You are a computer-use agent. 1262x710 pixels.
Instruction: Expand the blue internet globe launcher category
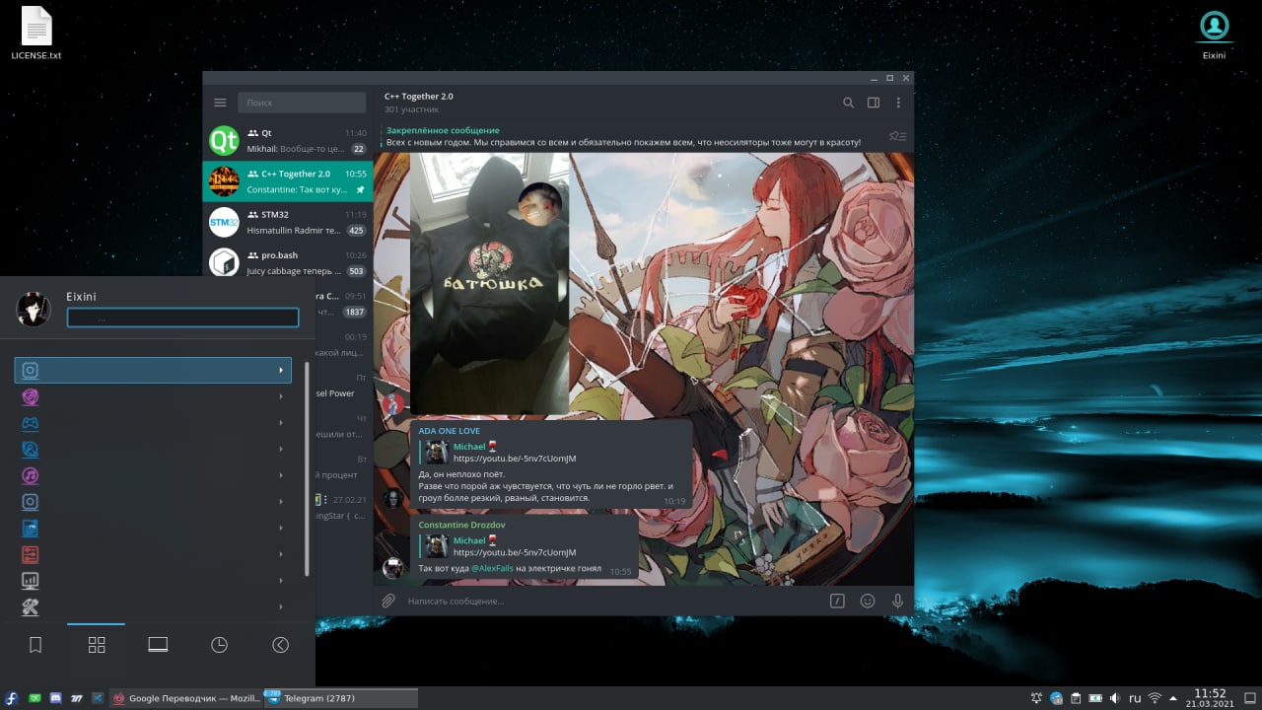click(153, 450)
